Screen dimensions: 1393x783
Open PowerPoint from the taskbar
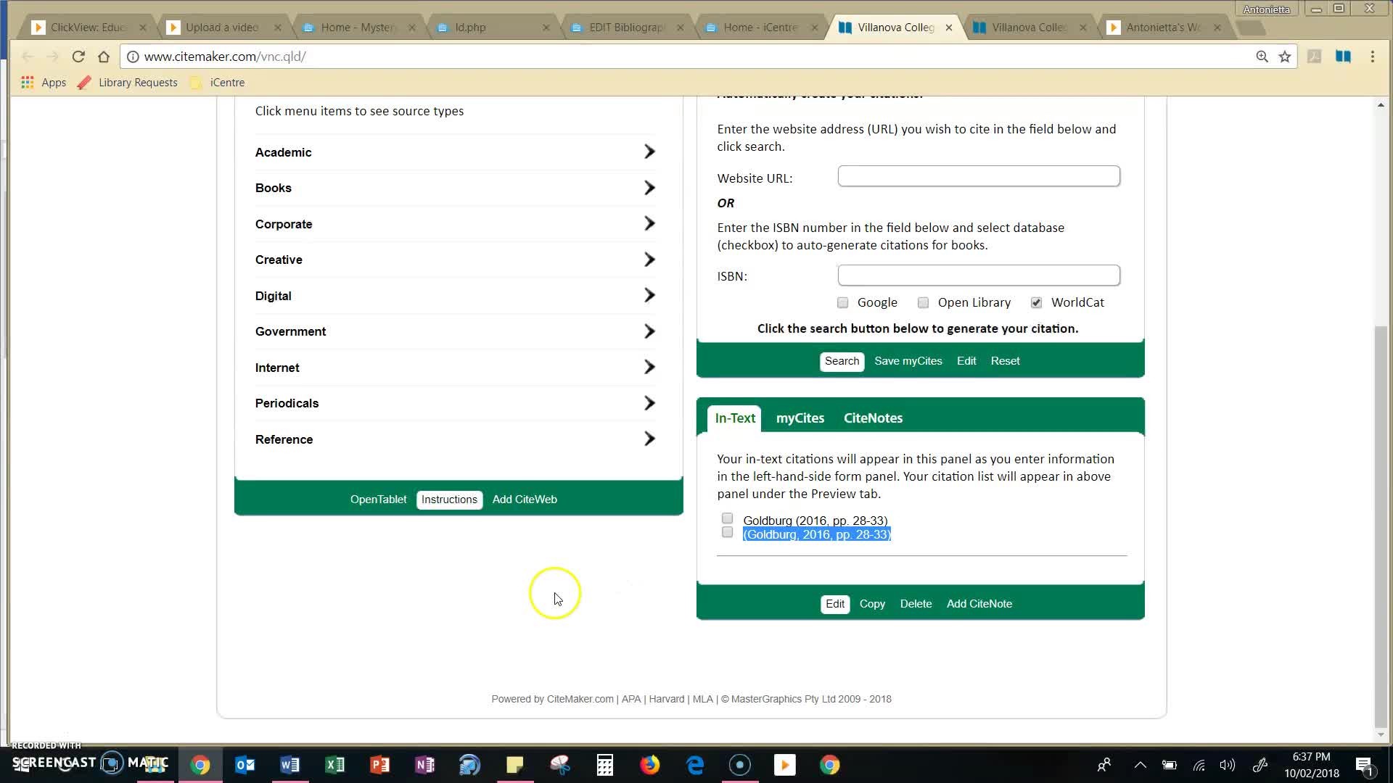pyautogui.click(x=379, y=764)
